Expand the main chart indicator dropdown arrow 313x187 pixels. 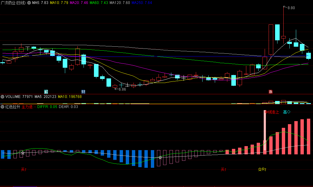tap(29, 3)
